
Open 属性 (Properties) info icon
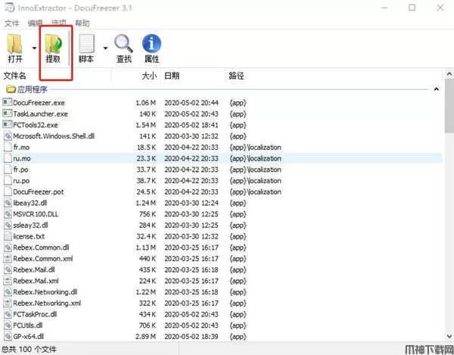click(151, 45)
